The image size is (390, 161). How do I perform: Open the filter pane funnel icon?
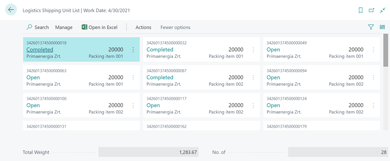371,27
